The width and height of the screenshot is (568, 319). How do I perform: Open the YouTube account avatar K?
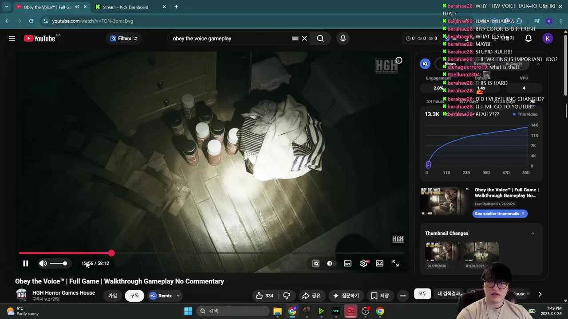(x=548, y=39)
